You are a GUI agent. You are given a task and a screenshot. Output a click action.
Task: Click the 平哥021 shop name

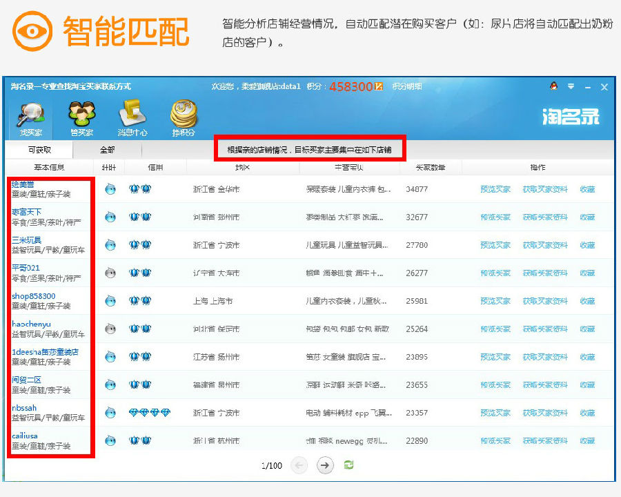click(x=26, y=268)
